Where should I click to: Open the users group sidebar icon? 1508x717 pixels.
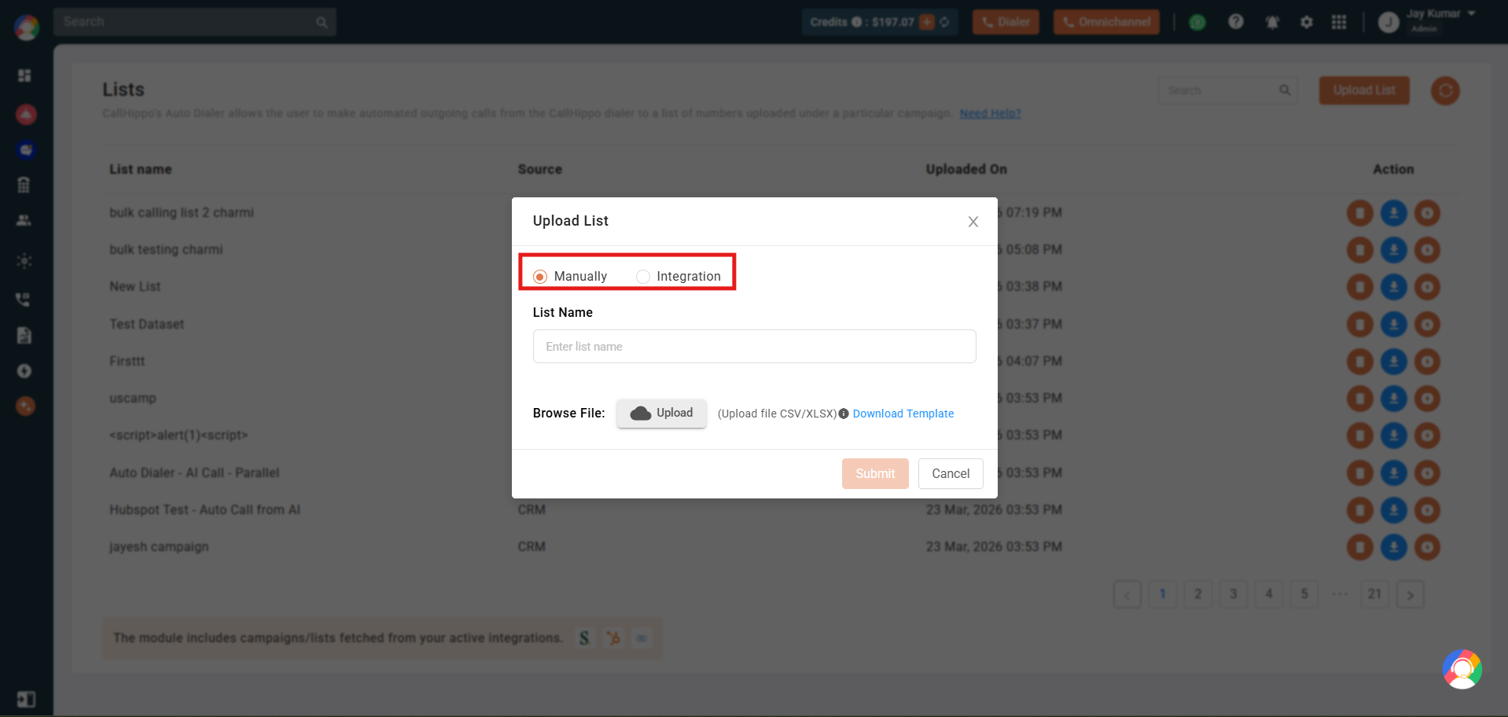24,221
